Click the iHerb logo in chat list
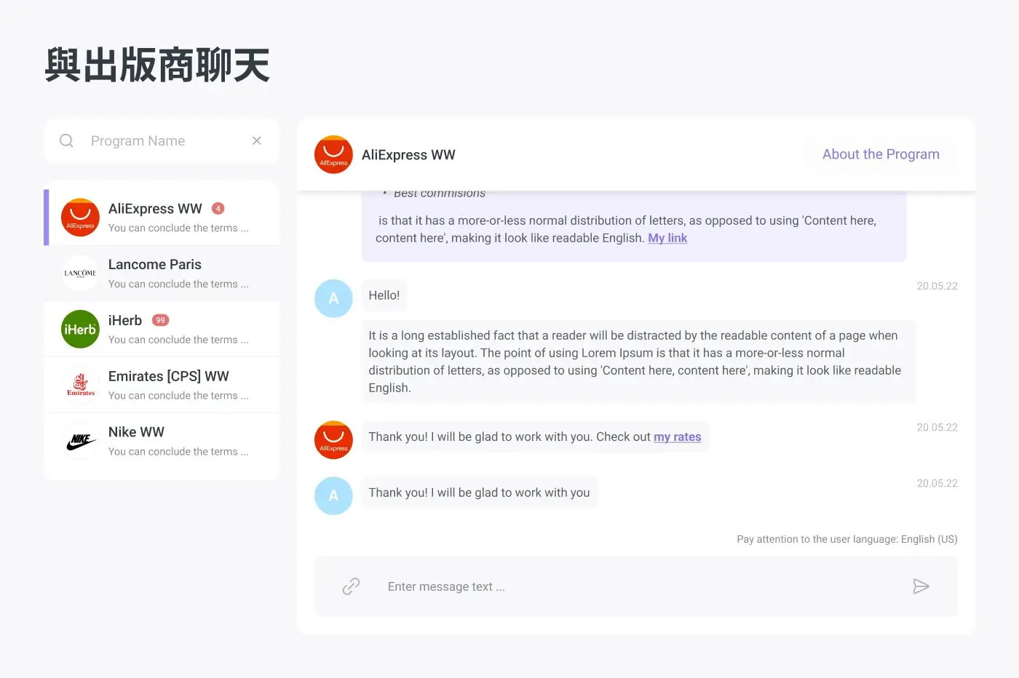The width and height of the screenshot is (1019, 678). click(80, 330)
